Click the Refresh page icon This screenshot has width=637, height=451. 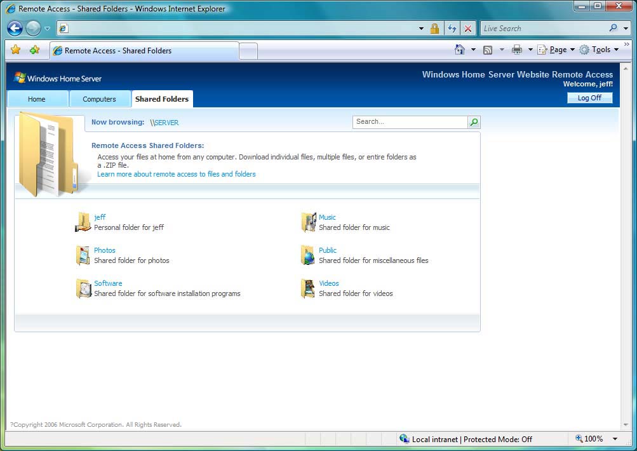point(452,29)
